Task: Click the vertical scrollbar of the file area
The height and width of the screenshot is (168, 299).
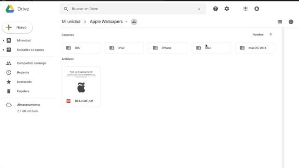Action: [x=283, y=98]
